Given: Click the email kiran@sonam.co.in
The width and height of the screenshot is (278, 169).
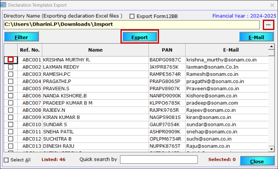Looking at the screenshot, I should [209, 117].
